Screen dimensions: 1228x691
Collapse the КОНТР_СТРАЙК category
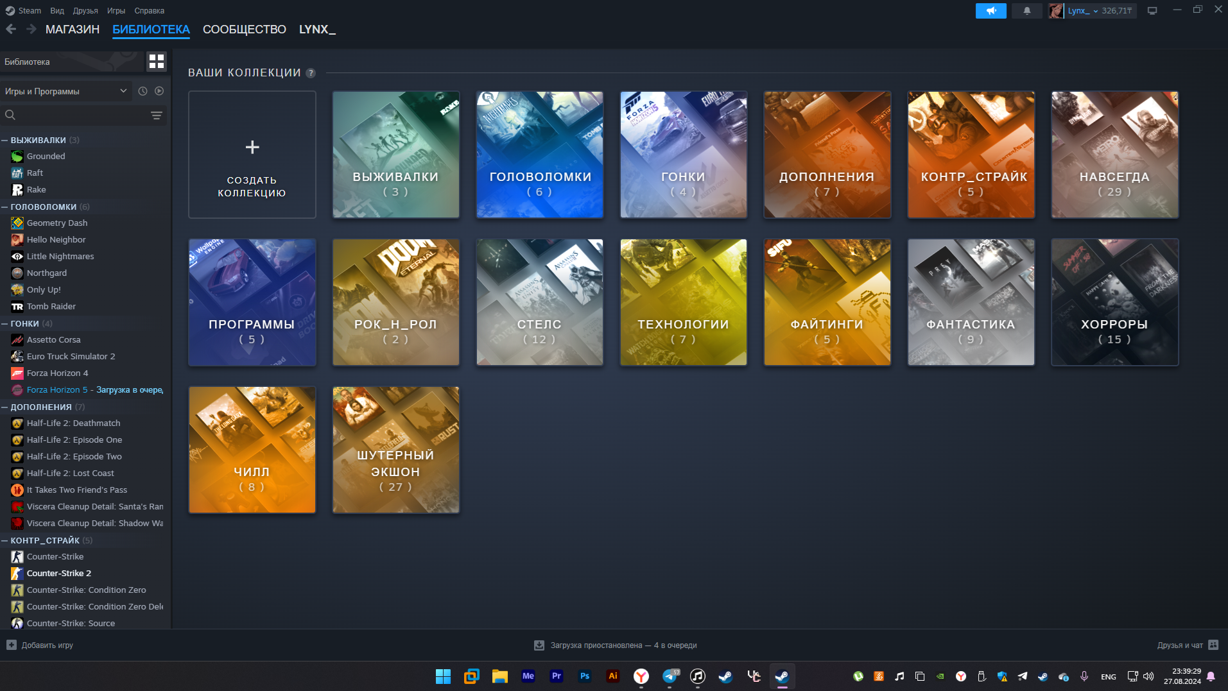[4, 540]
